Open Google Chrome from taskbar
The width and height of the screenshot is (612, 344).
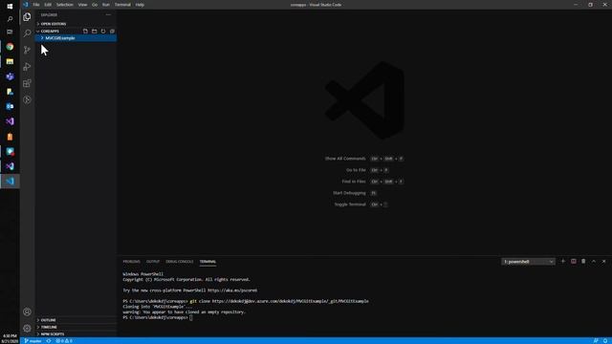pos(10,47)
